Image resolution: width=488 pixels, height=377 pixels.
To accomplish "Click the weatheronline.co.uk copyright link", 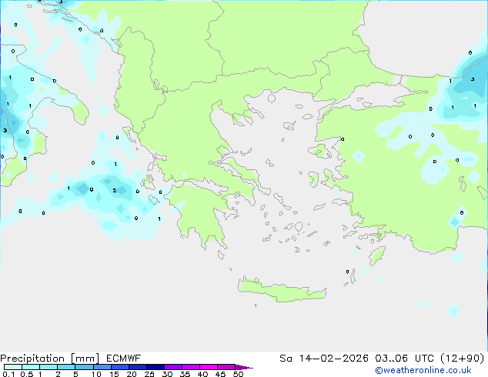I will tap(423, 370).
